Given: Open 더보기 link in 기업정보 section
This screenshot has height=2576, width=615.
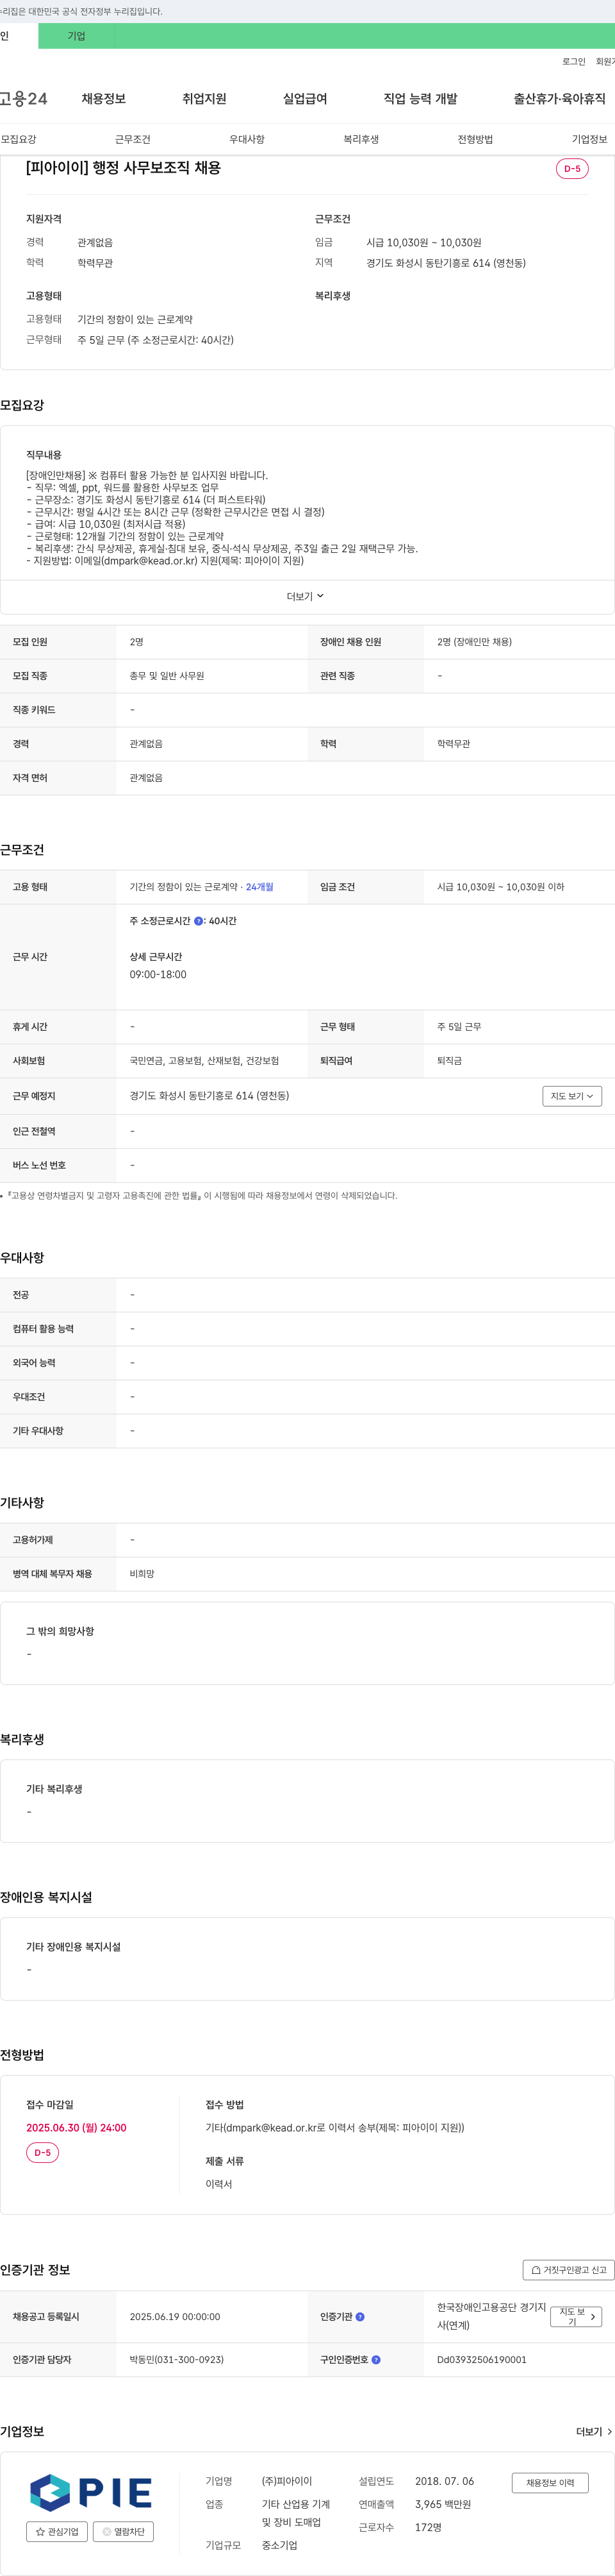Looking at the screenshot, I should tap(594, 2432).
